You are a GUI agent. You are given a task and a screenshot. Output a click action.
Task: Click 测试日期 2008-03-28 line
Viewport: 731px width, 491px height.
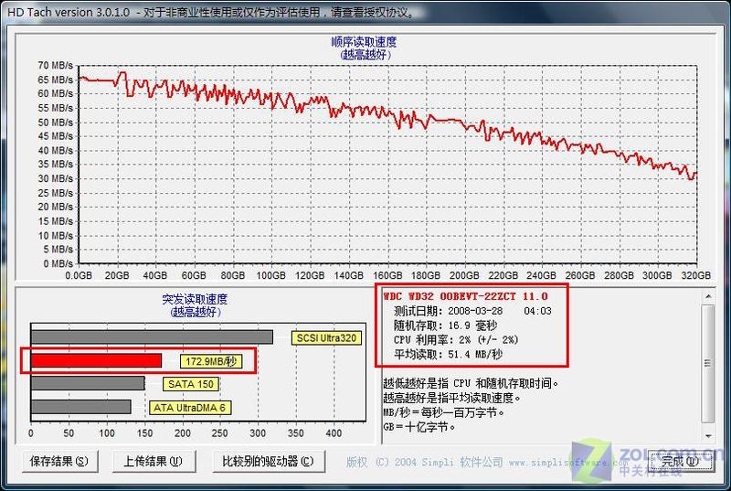tap(472, 311)
